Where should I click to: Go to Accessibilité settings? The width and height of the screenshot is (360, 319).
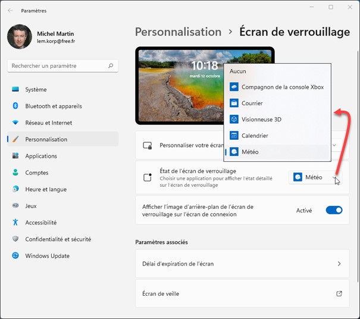click(63, 222)
